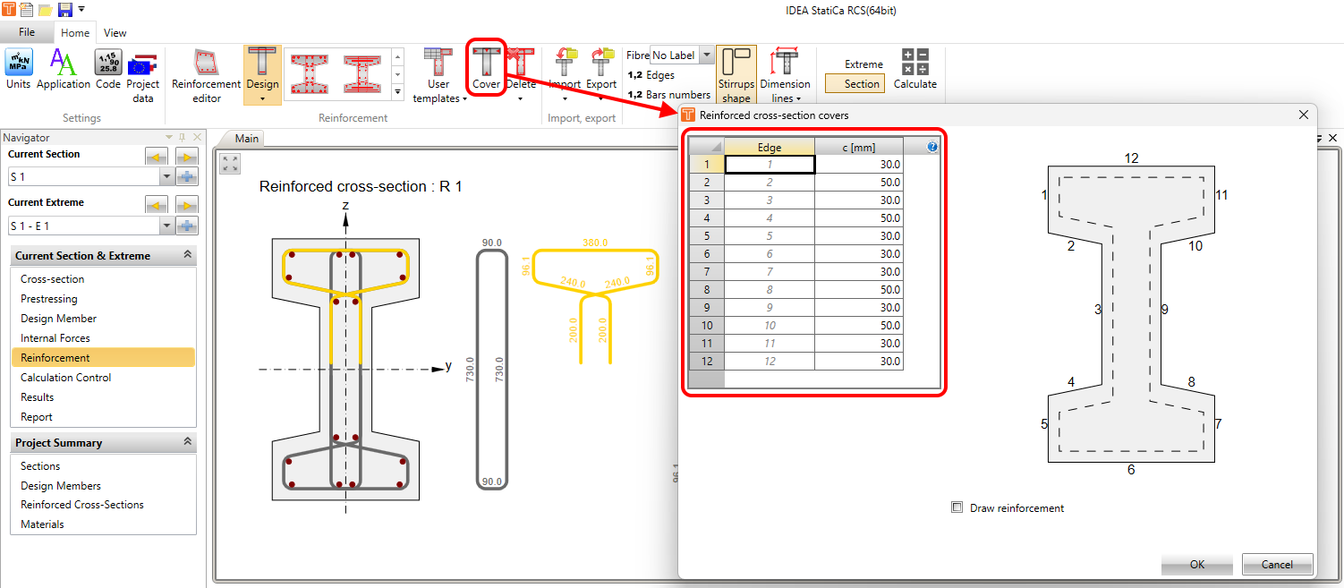This screenshot has width=1344, height=588.
Task: Expand the reinforcement template gallery
Action: point(398,90)
